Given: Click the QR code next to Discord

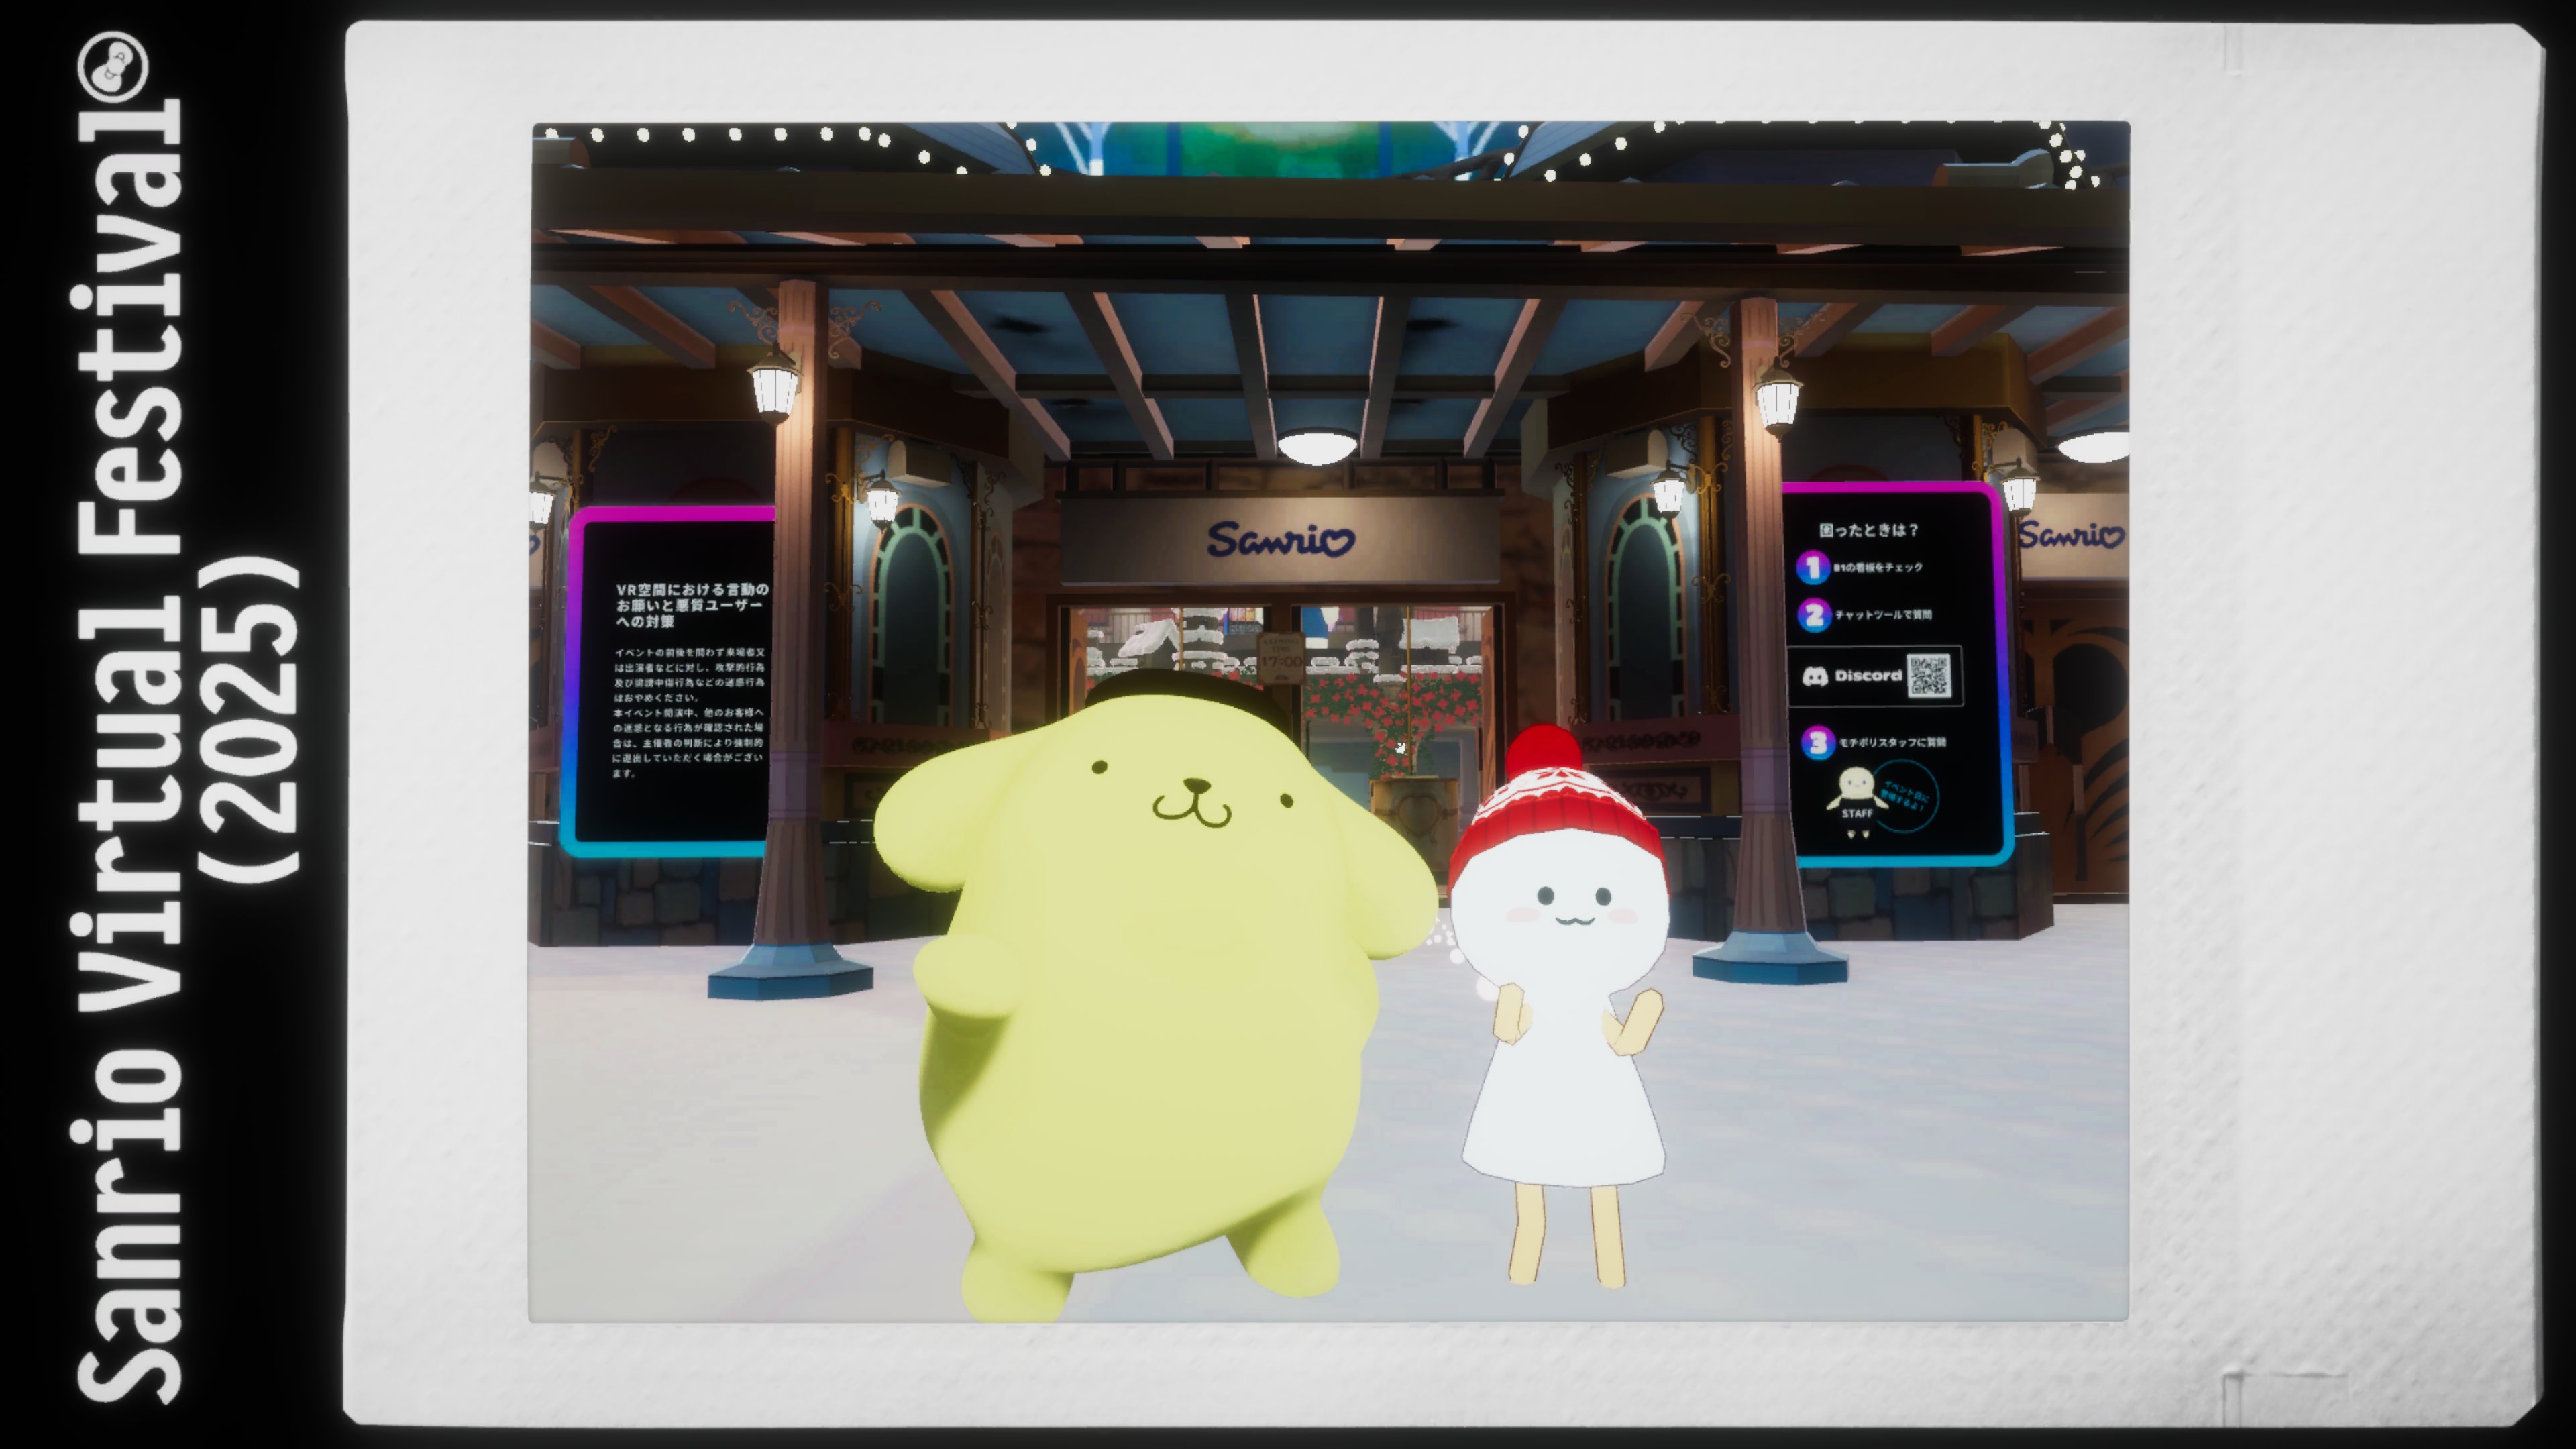Looking at the screenshot, I should tap(1929, 676).
